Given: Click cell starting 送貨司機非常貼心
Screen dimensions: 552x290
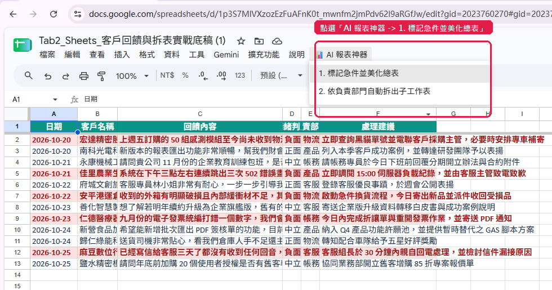Looking at the screenshot, I should point(200,241).
